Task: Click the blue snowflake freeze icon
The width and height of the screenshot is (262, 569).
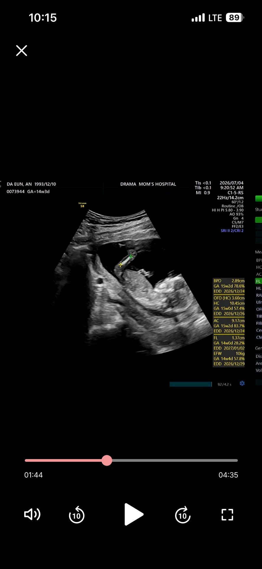Action: click(242, 383)
